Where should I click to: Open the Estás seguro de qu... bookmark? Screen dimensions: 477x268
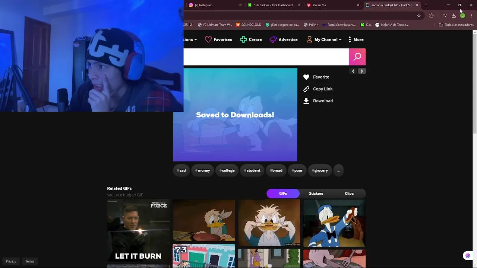pos(282,25)
